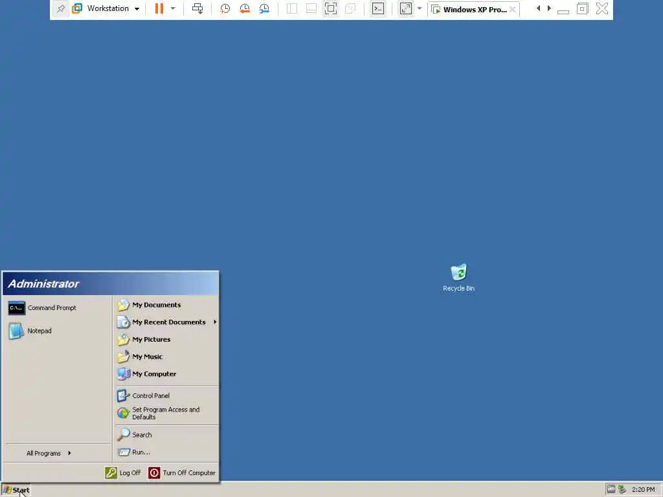Close the Windows XP Pro tab

(x=513, y=9)
